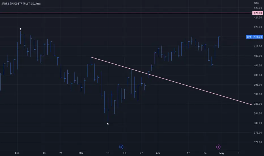Click the purple earnings lightning icon
Image resolution: width=264 pixels, height=156 pixels.
(218, 147)
